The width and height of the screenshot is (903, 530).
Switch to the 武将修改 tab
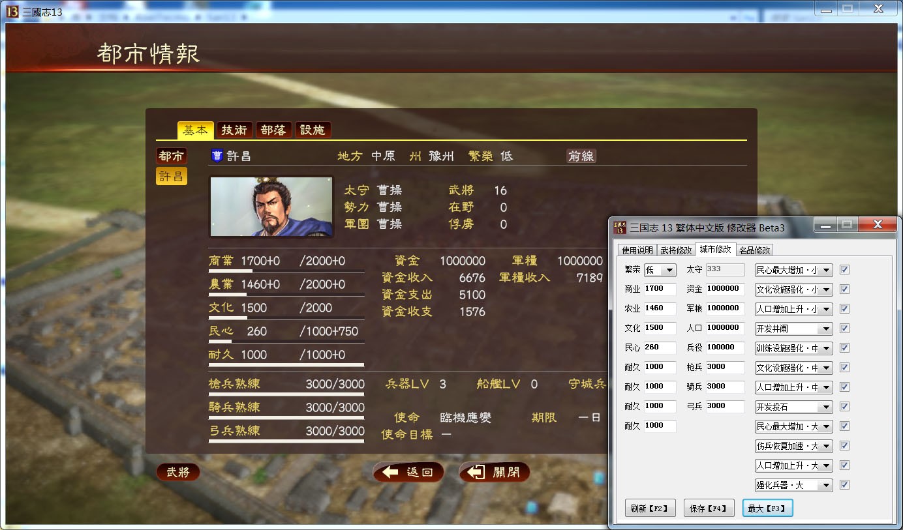pos(676,250)
